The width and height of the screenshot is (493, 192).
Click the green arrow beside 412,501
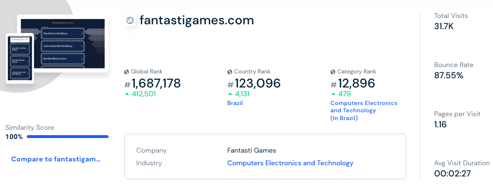(127, 94)
